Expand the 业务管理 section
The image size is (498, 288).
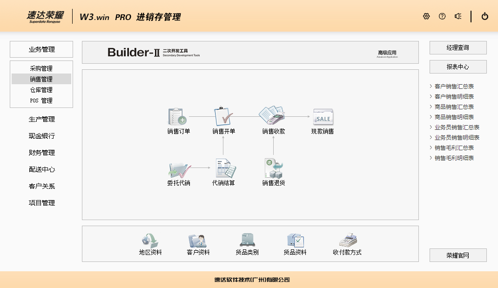pos(41,49)
